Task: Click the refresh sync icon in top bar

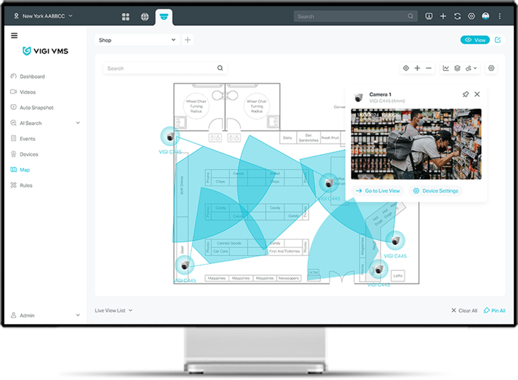Action: (457, 16)
